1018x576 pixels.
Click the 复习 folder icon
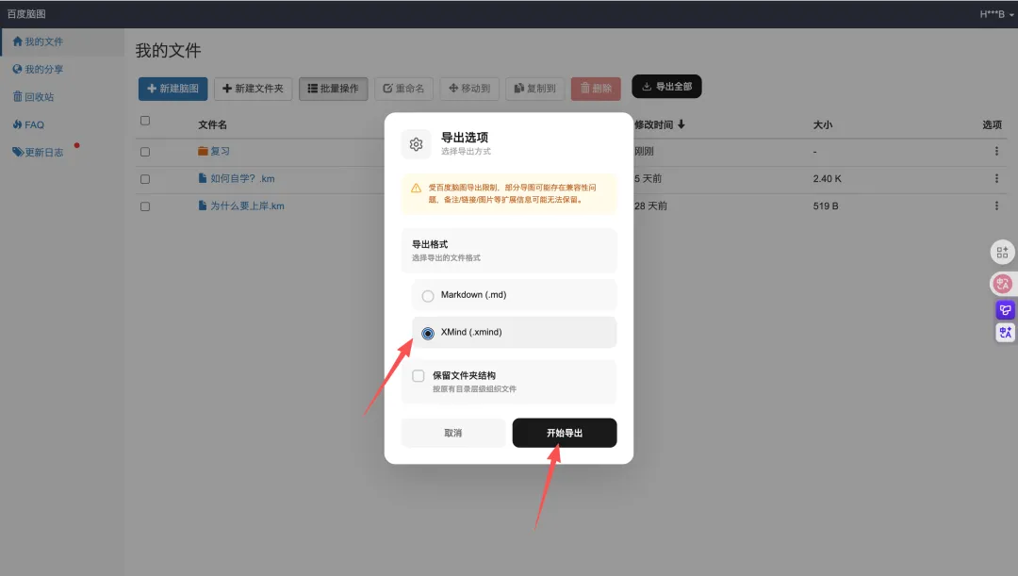[x=203, y=151]
